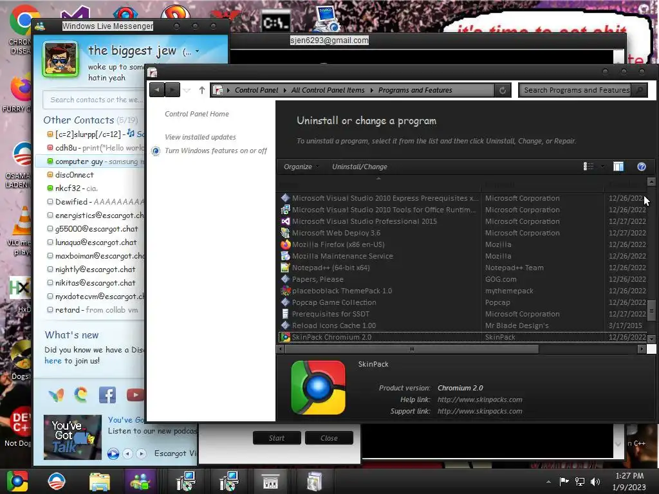Viewport: 659px width, 494px height.
Task: Click the Close button in dialog
Action: (329, 438)
